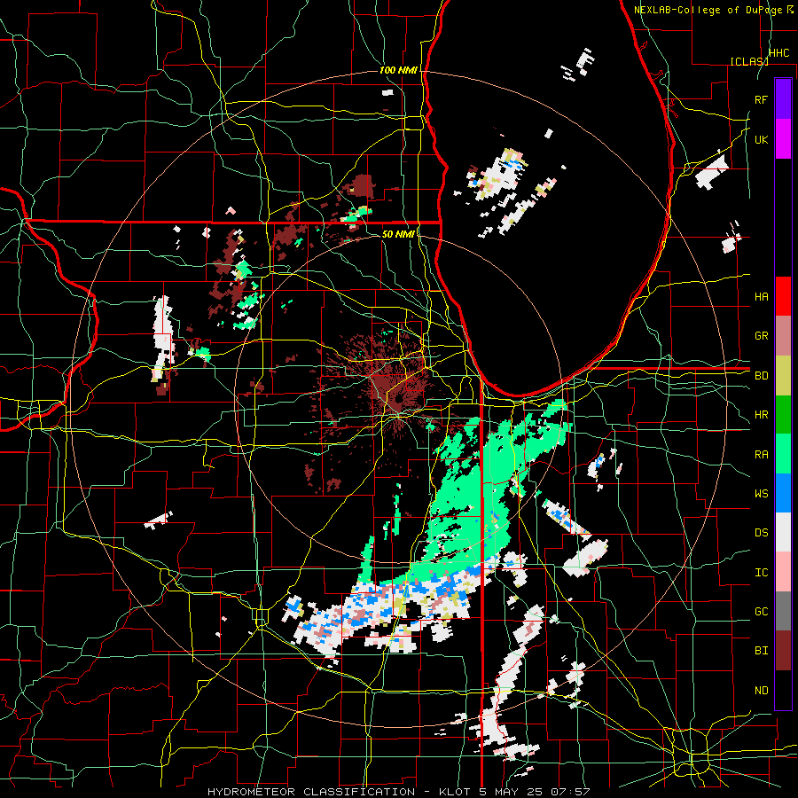Click the HYDROMETEOR CLASSIFICATION title text
The image size is (798, 798).
pos(311,792)
